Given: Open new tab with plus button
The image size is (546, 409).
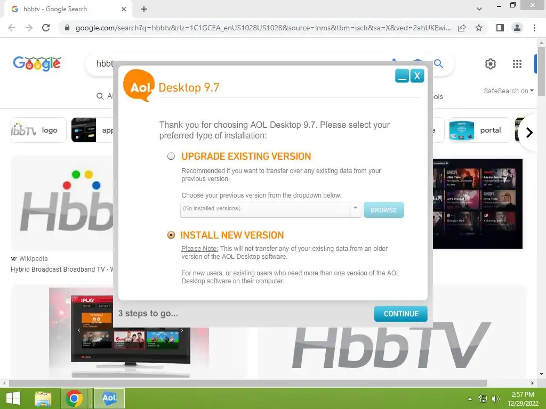Looking at the screenshot, I should [x=144, y=9].
